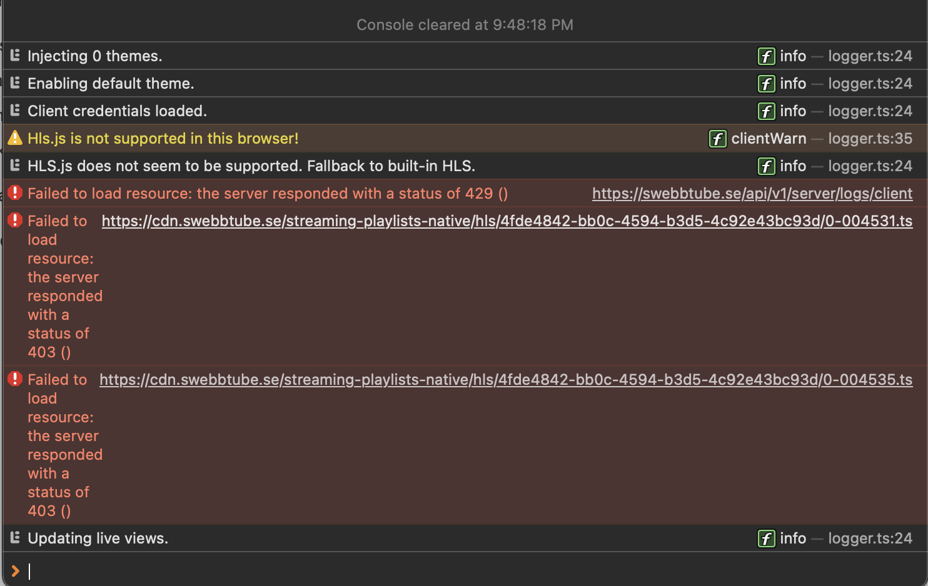Click the 'Console cleared at 9:48:18 PM' message
928x586 pixels.
[x=464, y=24]
